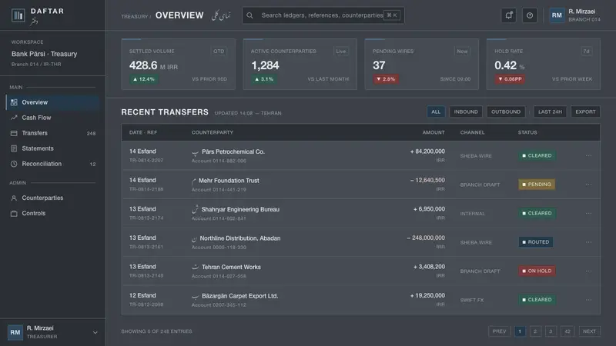This screenshot has height=346, width=616.
Task: Click the Transfers count 248 badge
Action: coord(91,133)
